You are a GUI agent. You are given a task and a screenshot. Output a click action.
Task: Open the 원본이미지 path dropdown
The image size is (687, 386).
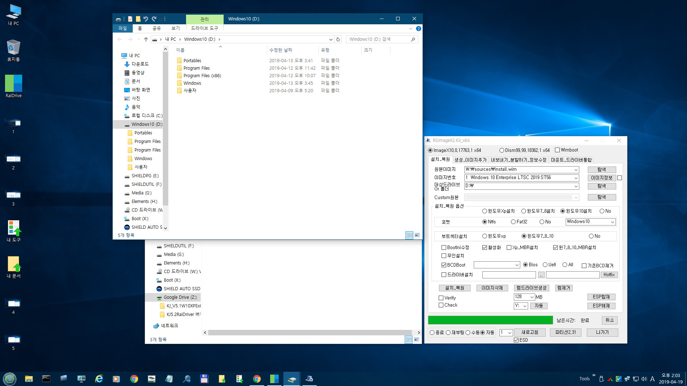coord(576,170)
